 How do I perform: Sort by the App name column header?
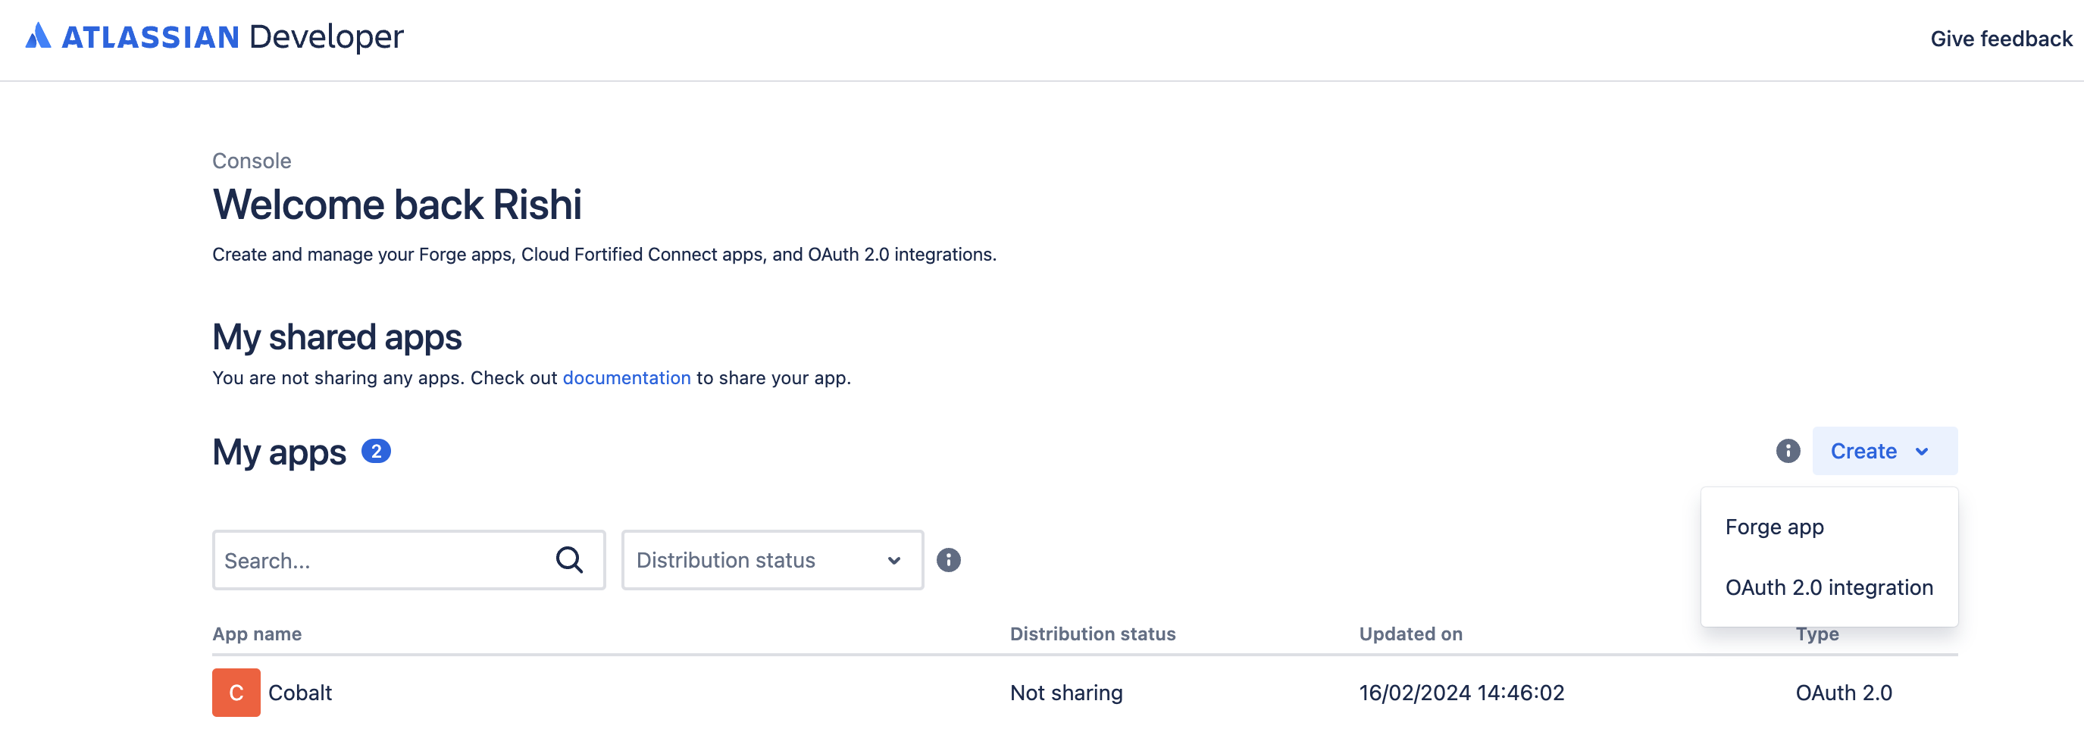click(x=256, y=634)
